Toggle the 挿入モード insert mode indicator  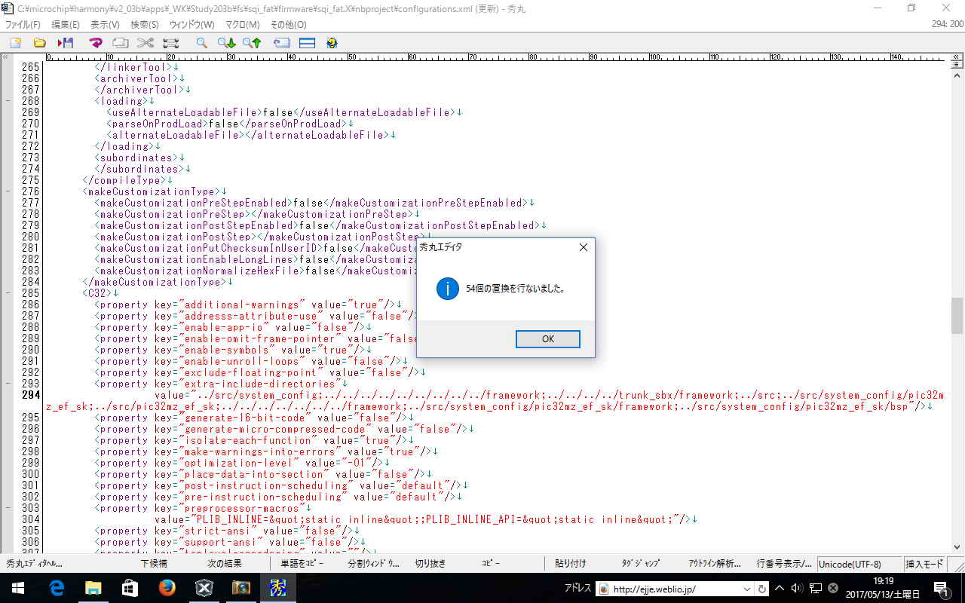(x=924, y=564)
